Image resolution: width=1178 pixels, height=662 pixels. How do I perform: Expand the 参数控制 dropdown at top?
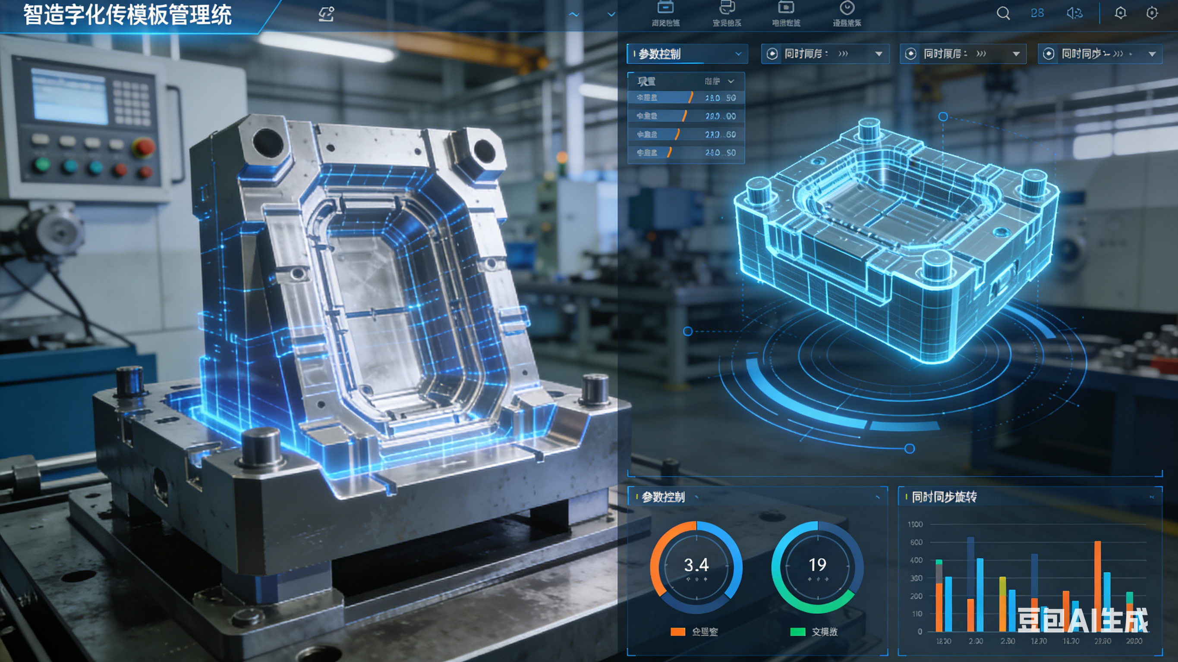[738, 54]
